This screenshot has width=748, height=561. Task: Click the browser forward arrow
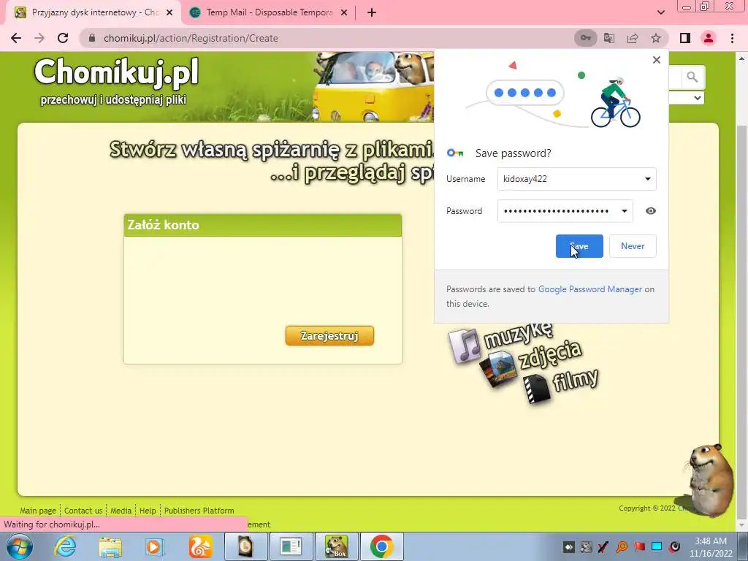pyautogui.click(x=39, y=38)
